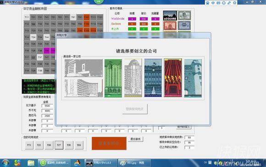Click the 退出游戏 quit game button
This screenshot has width=266, height=167.
pyautogui.click(x=135, y=139)
